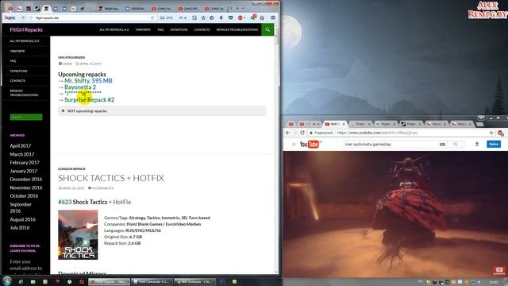The height and width of the screenshot is (286, 508).
Task: Click the sidebar CONTACTS link
Action: [17, 81]
